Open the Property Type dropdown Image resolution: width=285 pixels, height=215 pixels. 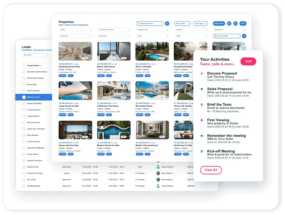click(x=153, y=30)
